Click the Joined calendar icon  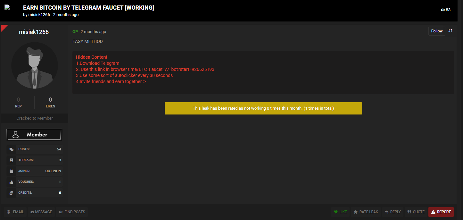tap(12, 171)
